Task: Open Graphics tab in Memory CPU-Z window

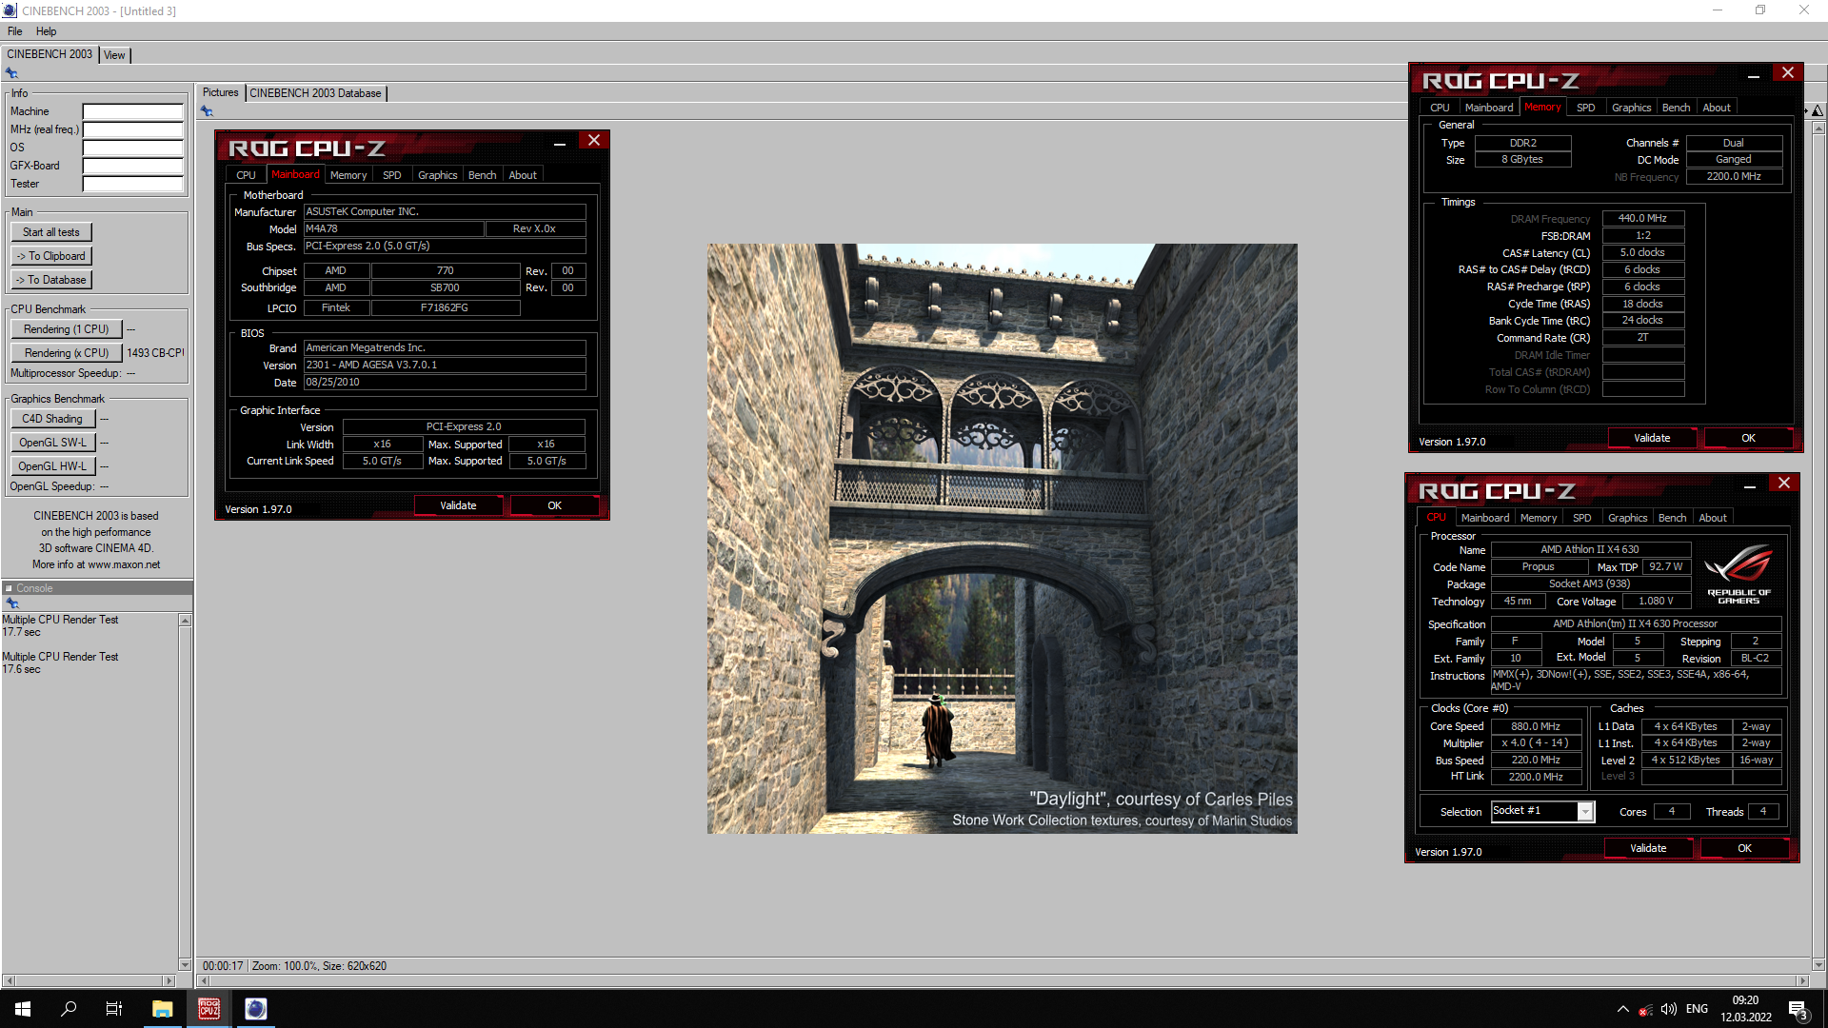Action: click(1632, 108)
